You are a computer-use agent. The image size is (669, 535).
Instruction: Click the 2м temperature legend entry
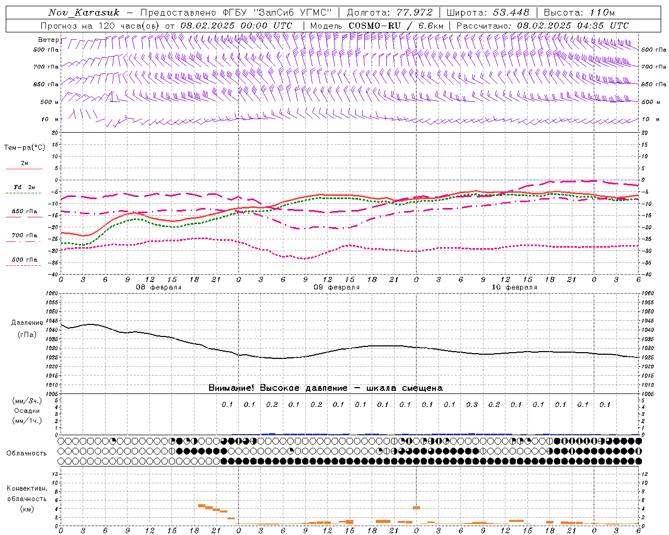tap(25, 164)
